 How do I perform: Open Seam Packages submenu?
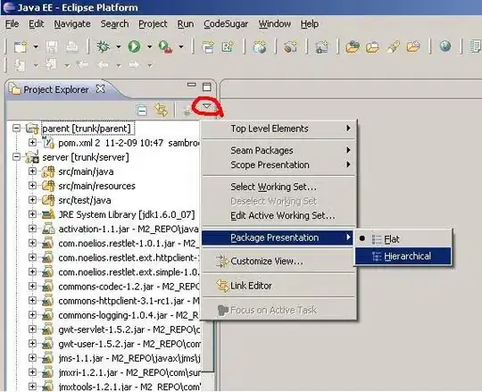tap(278, 150)
